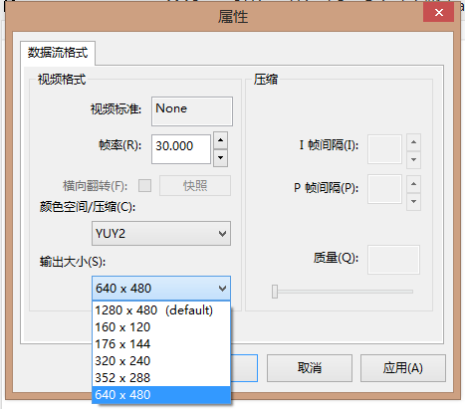The width and height of the screenshot is (465, 409).
Task: Collapse the 640 x 480 output size dropdown
Action: pyautogui.click(x=161, y=289)
